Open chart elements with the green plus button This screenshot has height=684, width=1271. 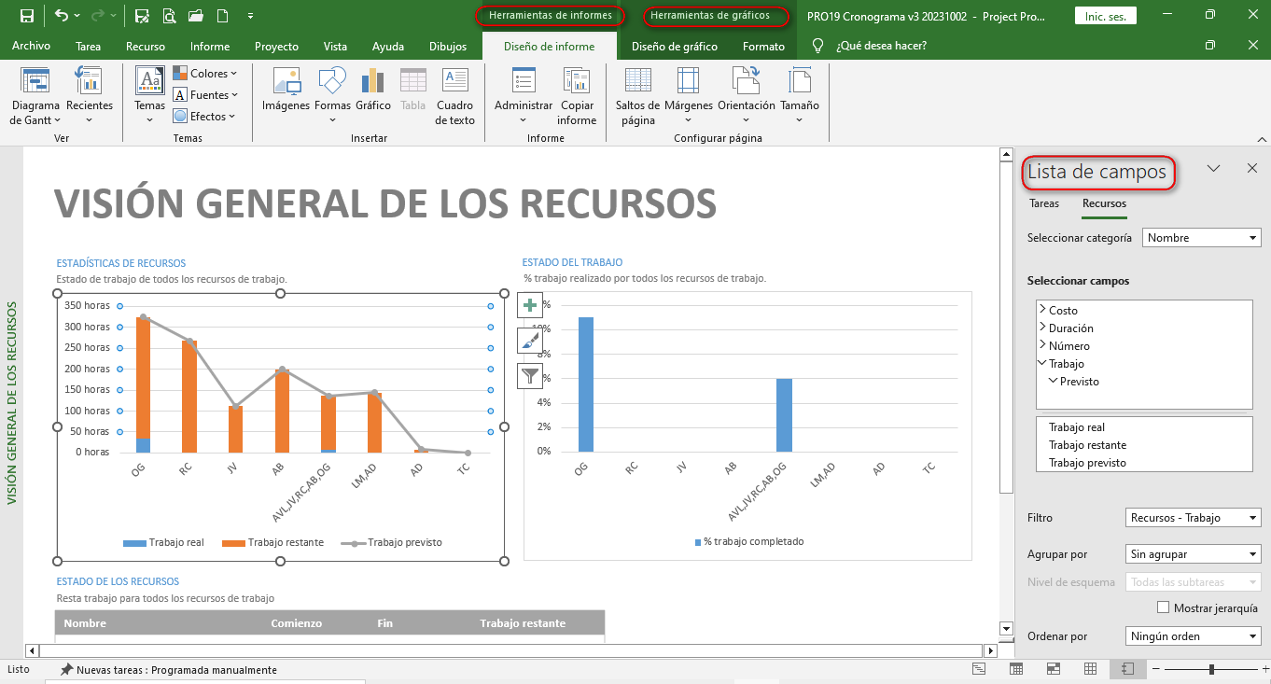tap(530, 305)
